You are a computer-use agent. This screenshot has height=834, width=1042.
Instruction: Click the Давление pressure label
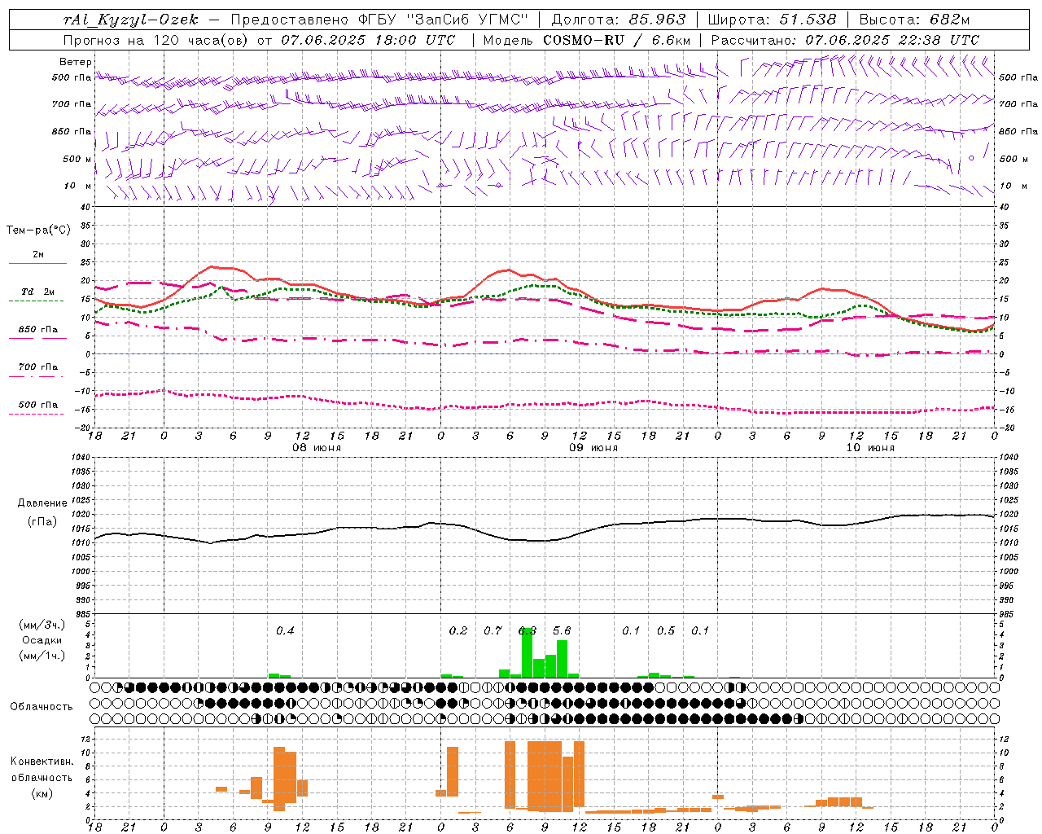[x=42, y=503]
